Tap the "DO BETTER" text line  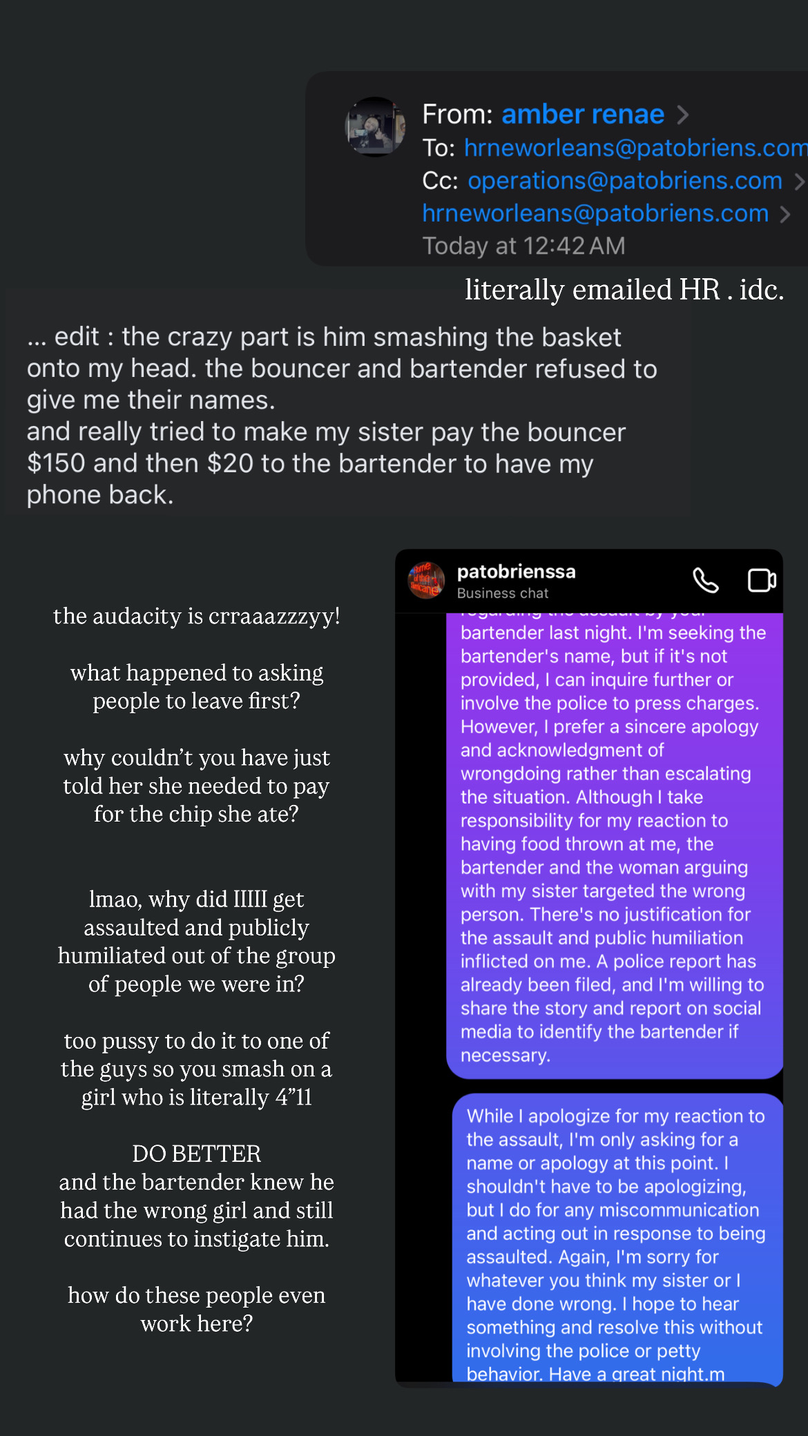(197, 1154)
